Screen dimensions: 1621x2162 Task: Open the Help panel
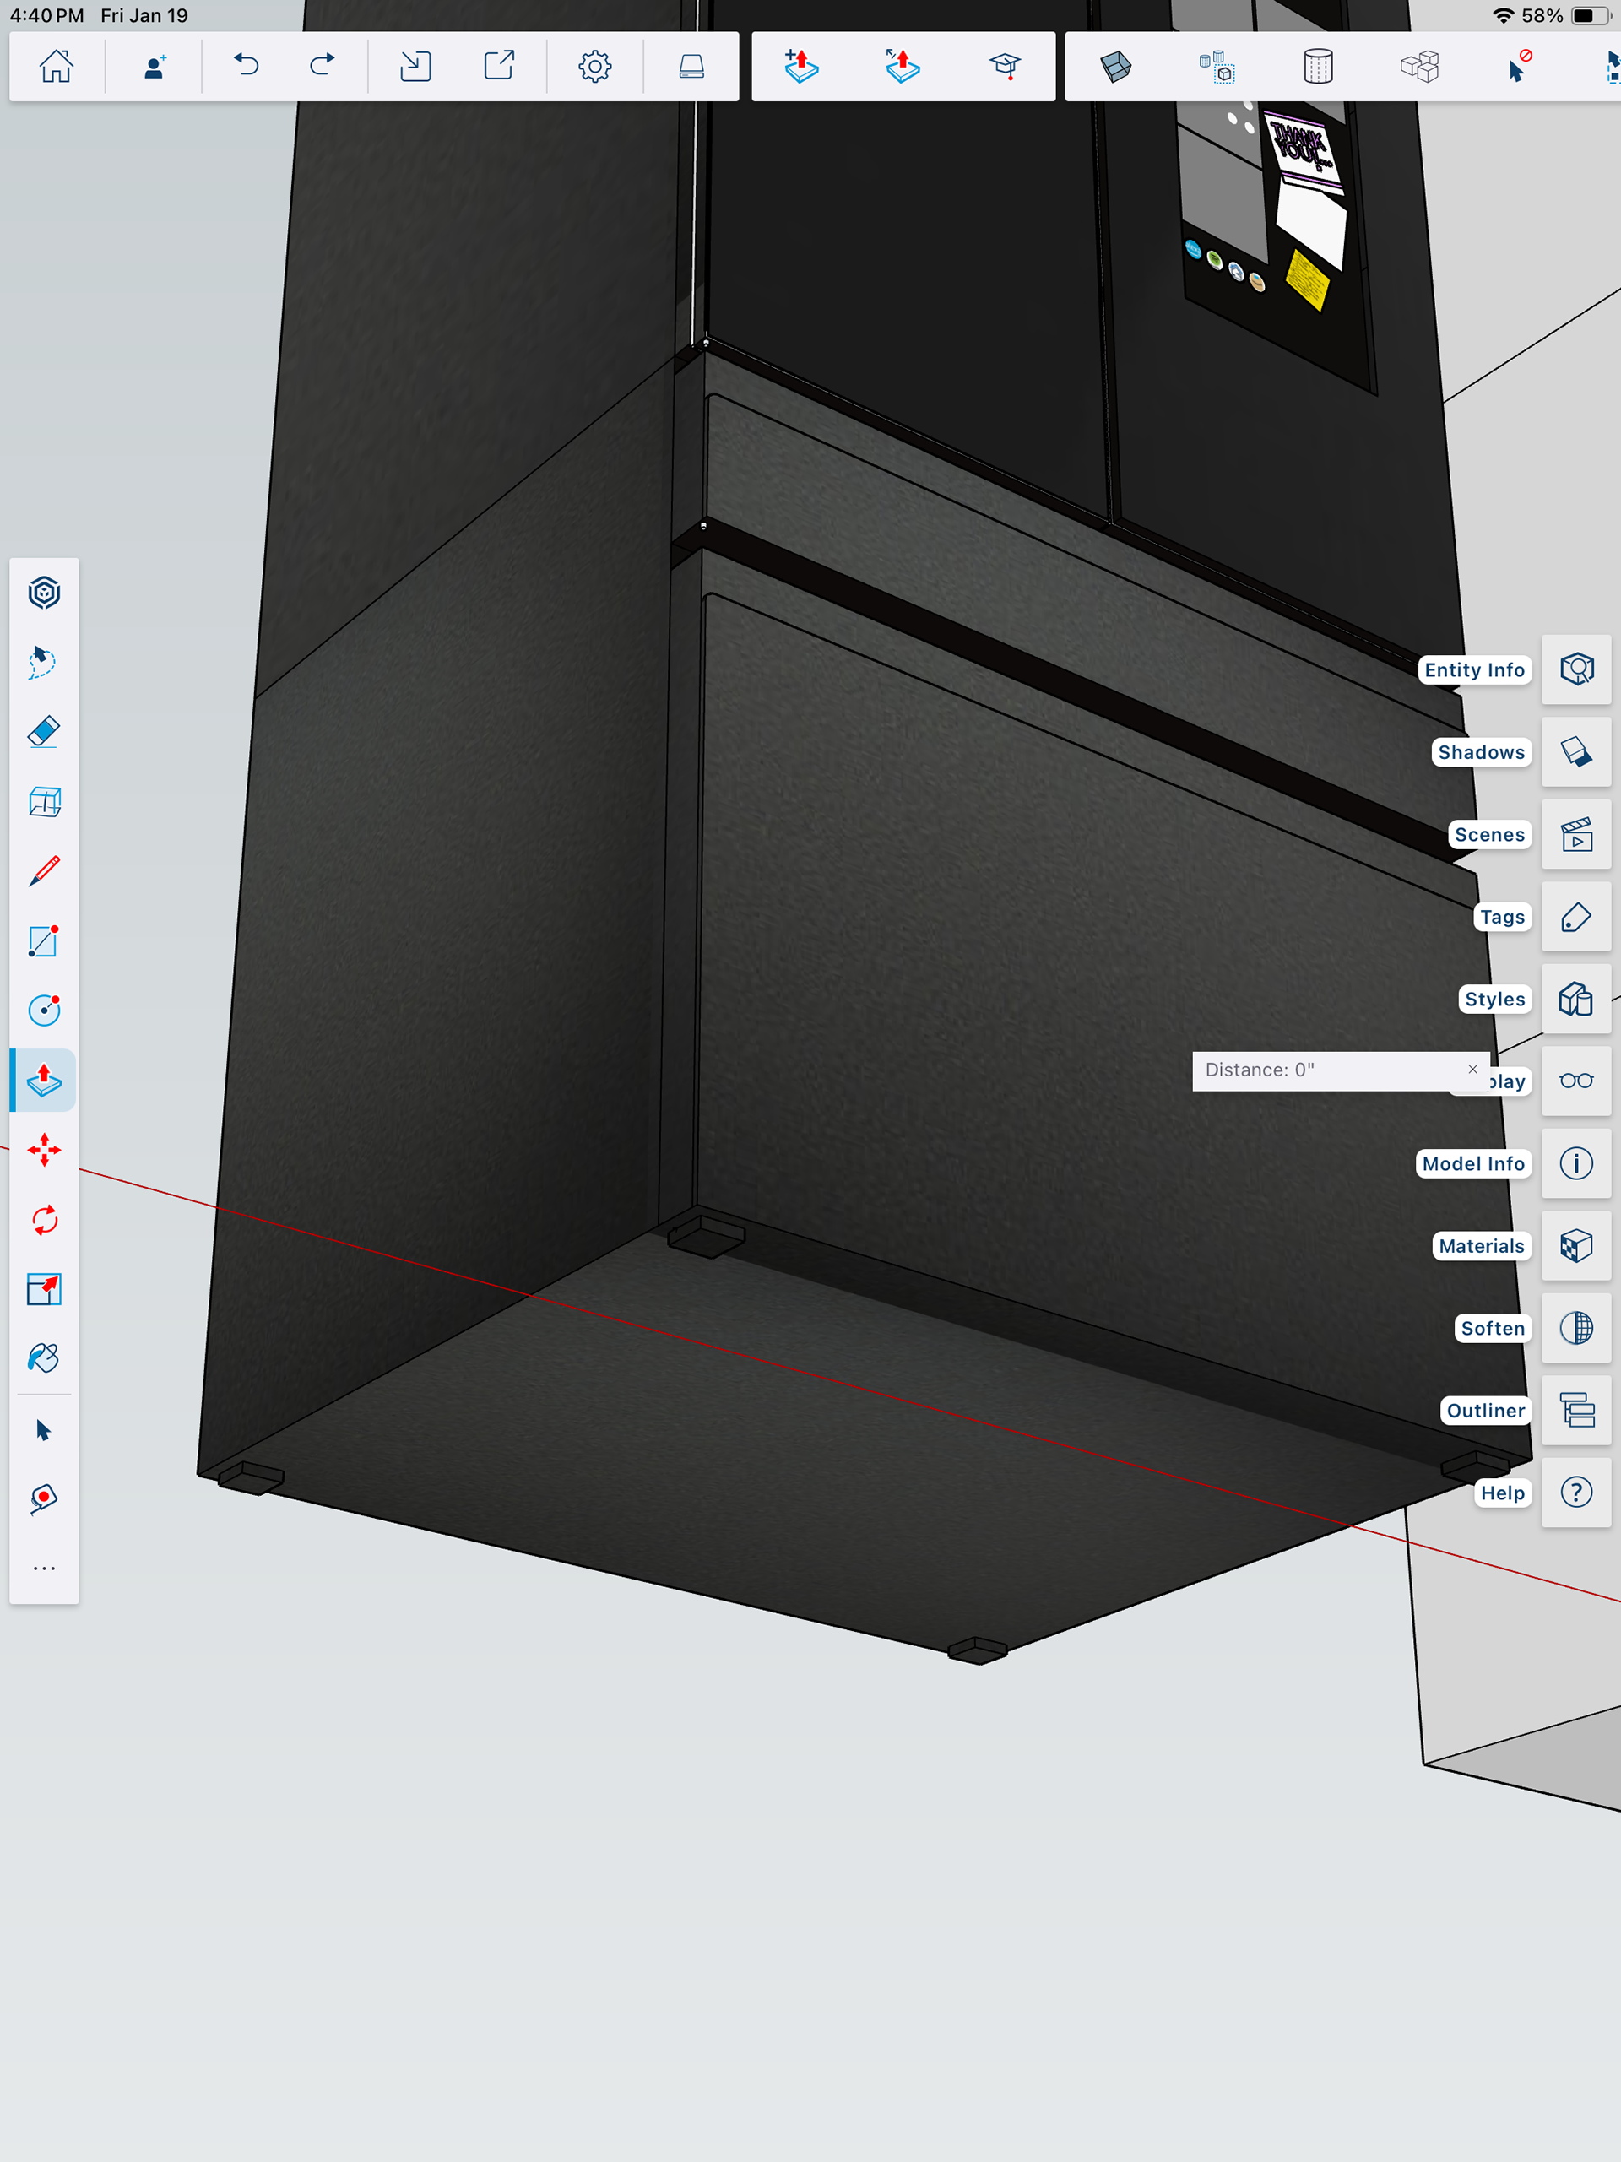pyautogui.click(x=1575, y=1493)
